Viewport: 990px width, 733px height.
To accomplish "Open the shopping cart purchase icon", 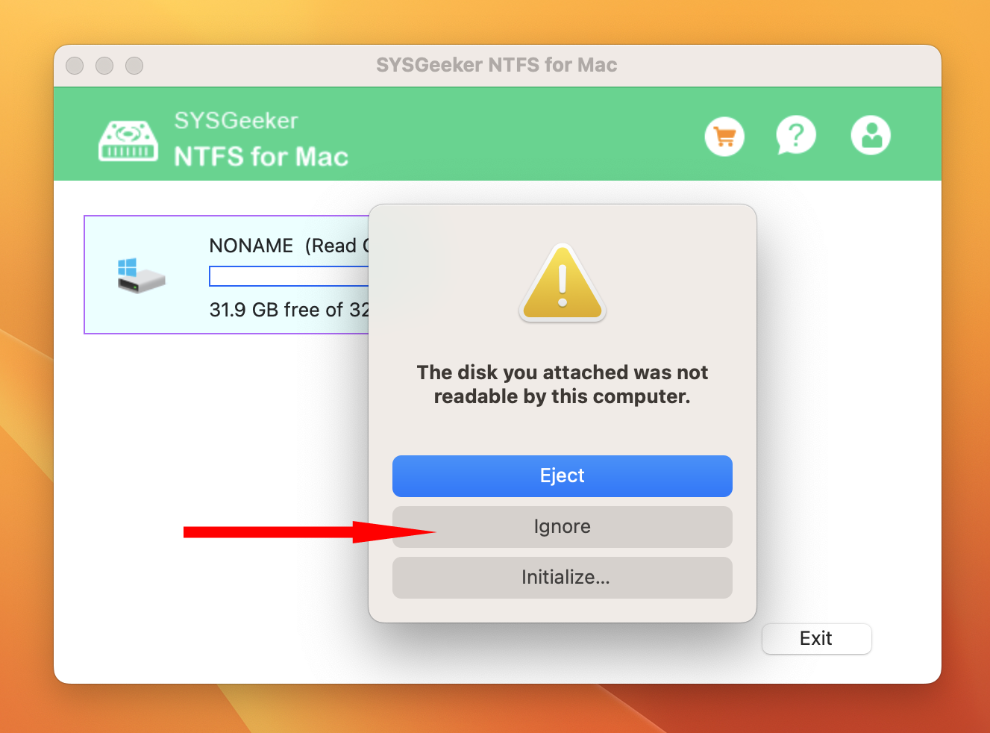I will coord(724,137).
